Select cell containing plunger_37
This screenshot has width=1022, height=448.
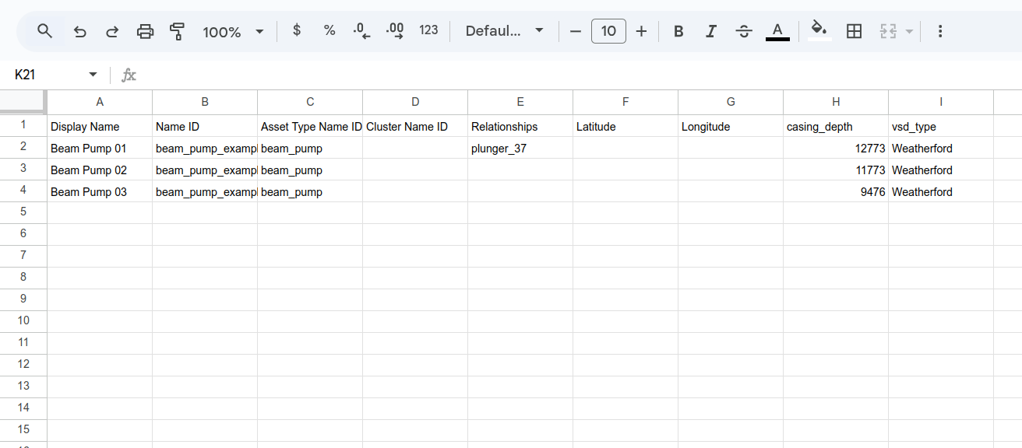pyautogui.click(x=520, y=149)
